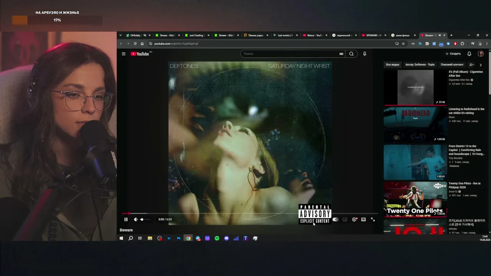This screenshot has width=491, height=276.
Task: Toggle the autoplay switch in the player
Action: (x=335, y=220)
